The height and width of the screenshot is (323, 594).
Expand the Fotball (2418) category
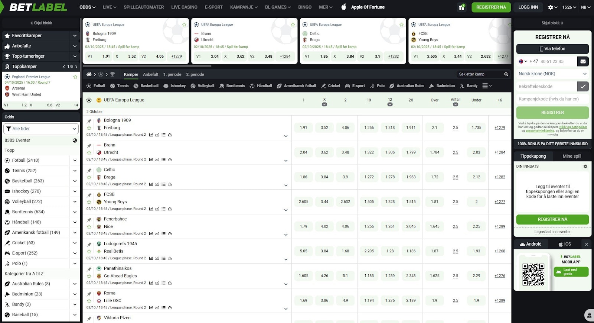point(75,161)
